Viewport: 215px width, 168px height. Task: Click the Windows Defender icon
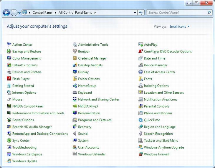click(x=75, y=154)
